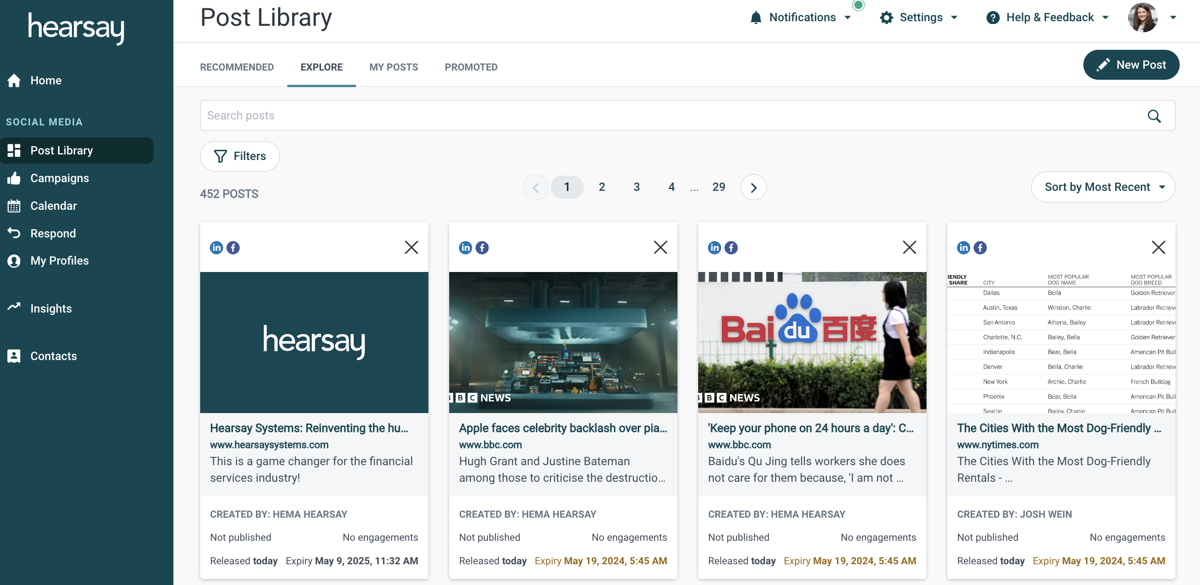Click the previous page arrow
1200x585 pixels.
coord(536,187)
